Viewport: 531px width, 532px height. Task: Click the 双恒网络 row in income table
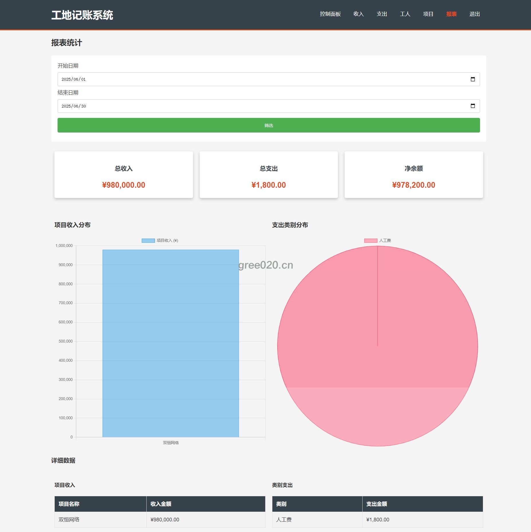(x=160, y=519)
